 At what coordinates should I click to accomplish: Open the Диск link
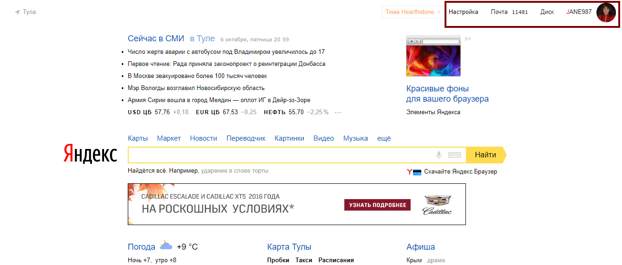547,12
